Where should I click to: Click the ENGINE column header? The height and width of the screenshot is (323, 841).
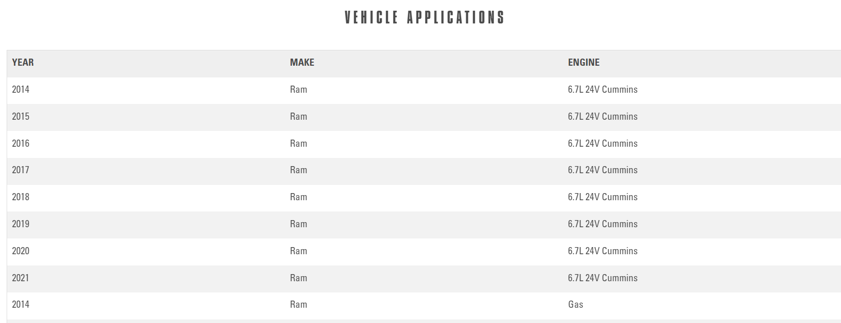pos(584,63)
